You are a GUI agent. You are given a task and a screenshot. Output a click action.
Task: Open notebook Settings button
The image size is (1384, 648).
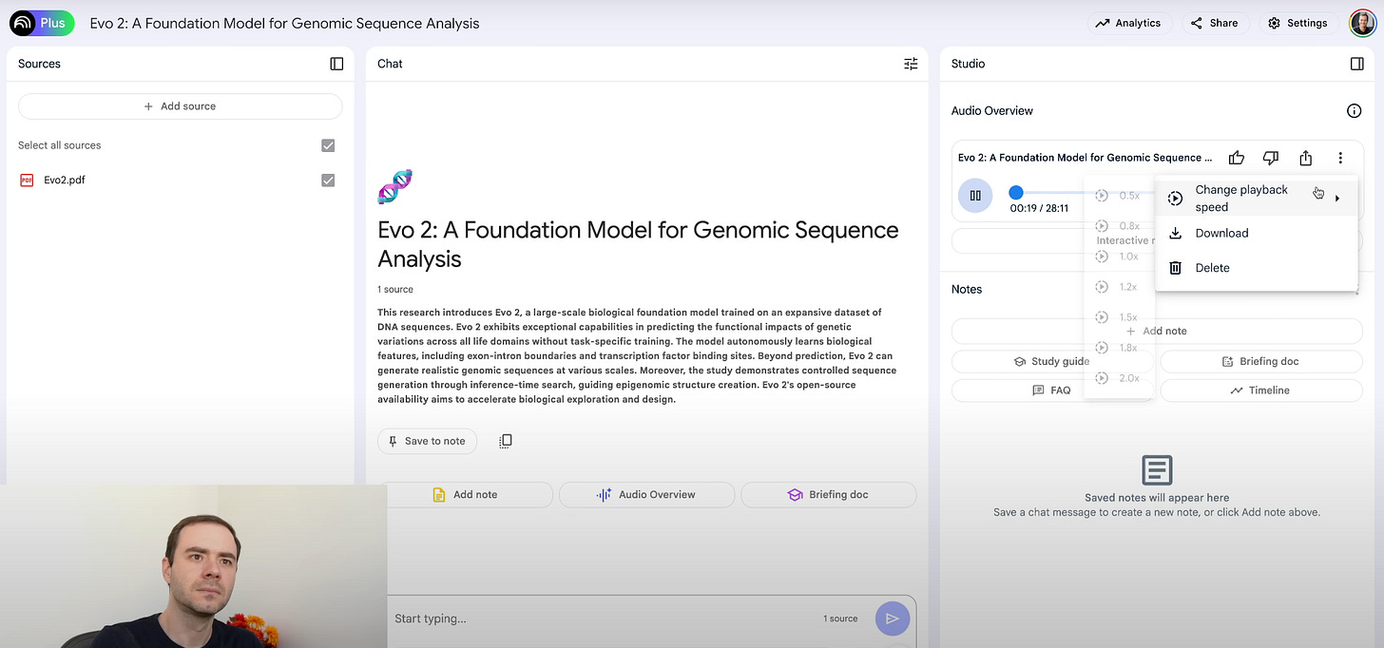[1297, 23]
